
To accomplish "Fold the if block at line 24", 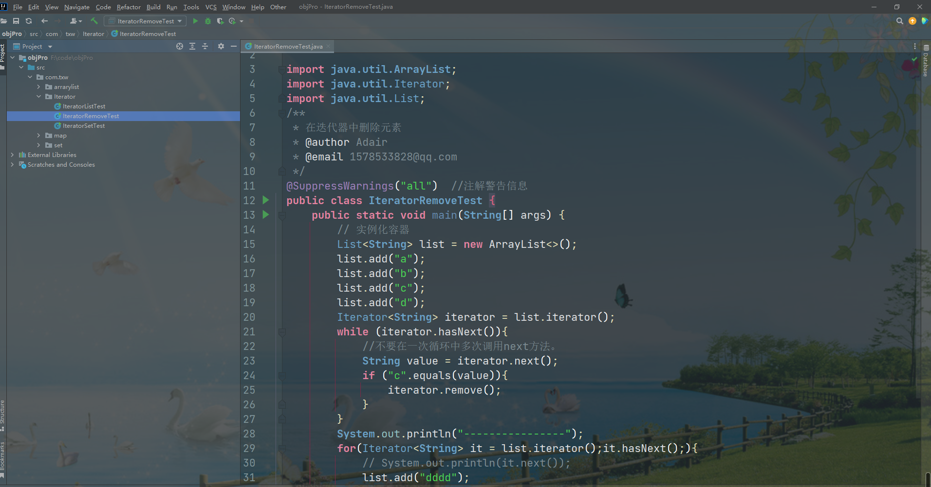I will point(282,376).
